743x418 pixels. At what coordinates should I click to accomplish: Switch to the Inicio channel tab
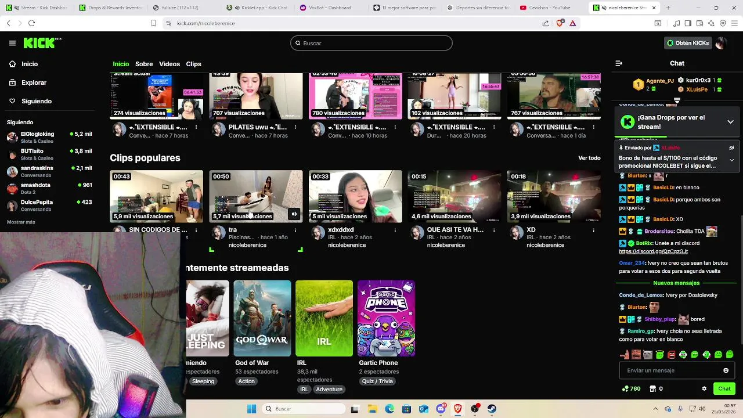(121, 64)
